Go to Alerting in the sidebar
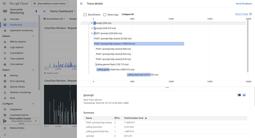 (x=14, y=76)
